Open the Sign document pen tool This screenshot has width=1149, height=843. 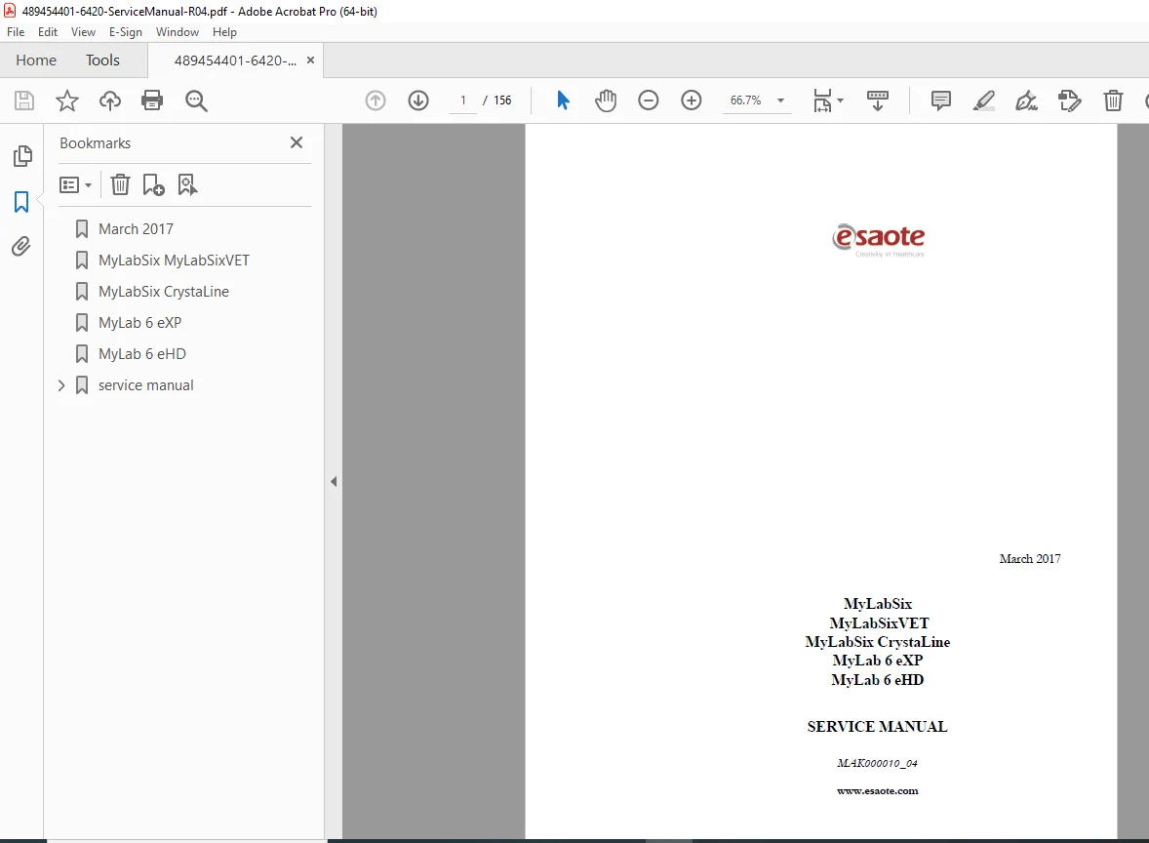[1027, 100]
